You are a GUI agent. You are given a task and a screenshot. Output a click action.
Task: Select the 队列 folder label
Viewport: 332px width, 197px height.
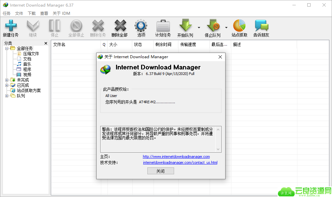click(x=21, y=96)
